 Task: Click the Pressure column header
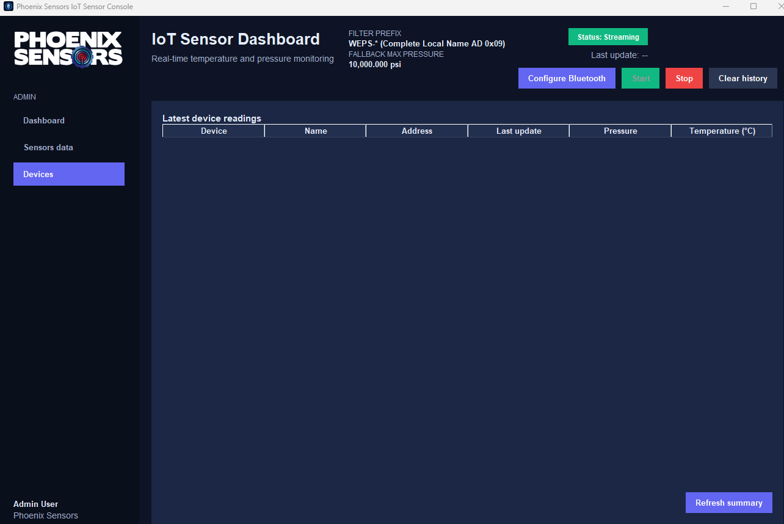[620, 131]
